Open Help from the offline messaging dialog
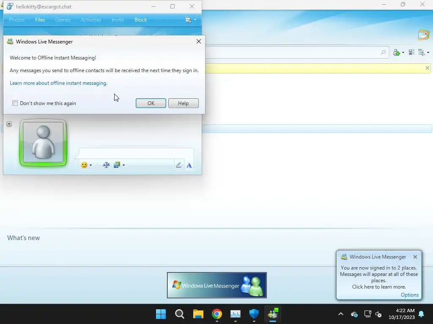 [x=184, y=103]
